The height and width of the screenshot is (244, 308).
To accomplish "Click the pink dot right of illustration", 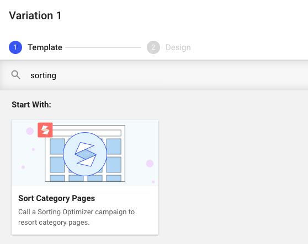I will pos(150,164).
